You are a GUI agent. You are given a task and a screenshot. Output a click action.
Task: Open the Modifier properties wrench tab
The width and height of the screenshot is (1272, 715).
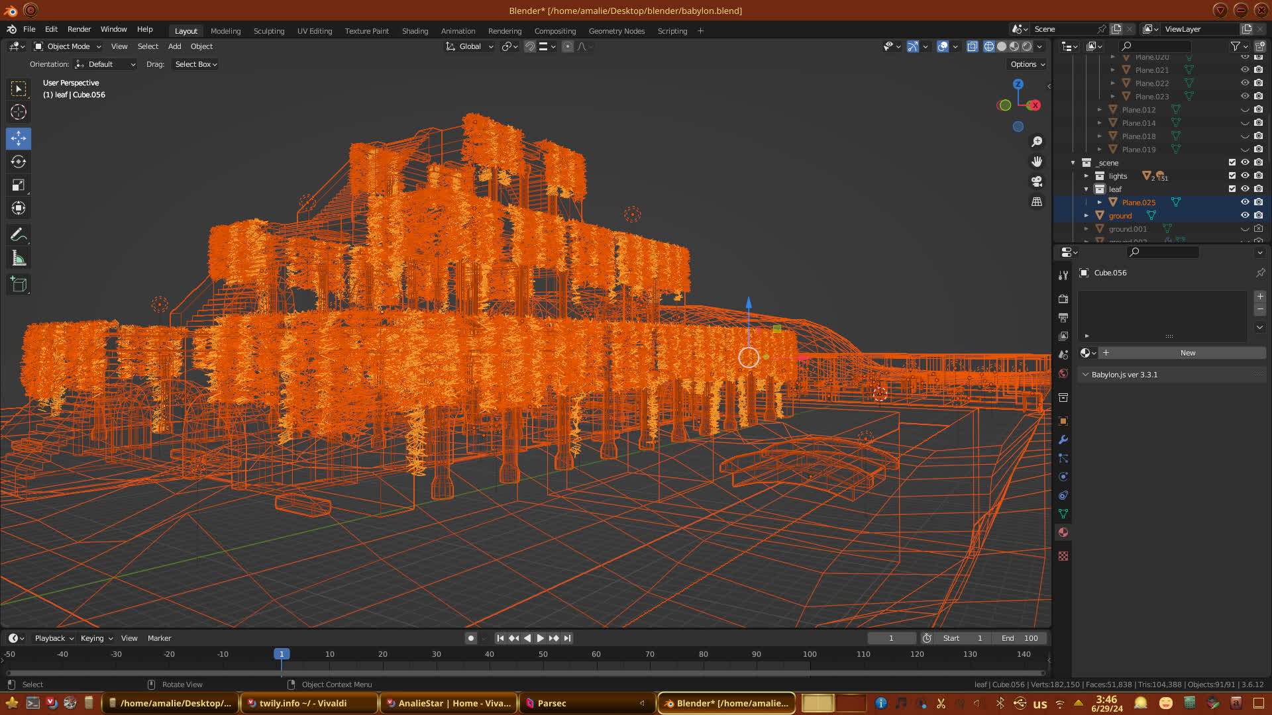(1063, 440)
